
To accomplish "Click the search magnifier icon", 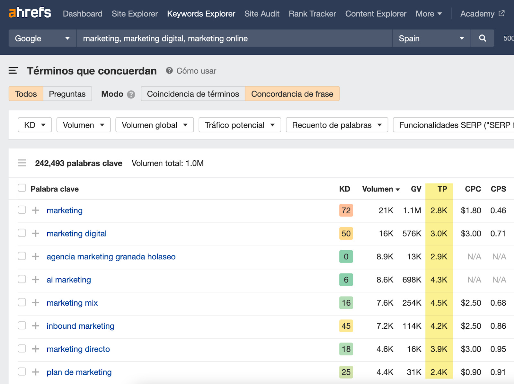I will click(x=482, y=38).
